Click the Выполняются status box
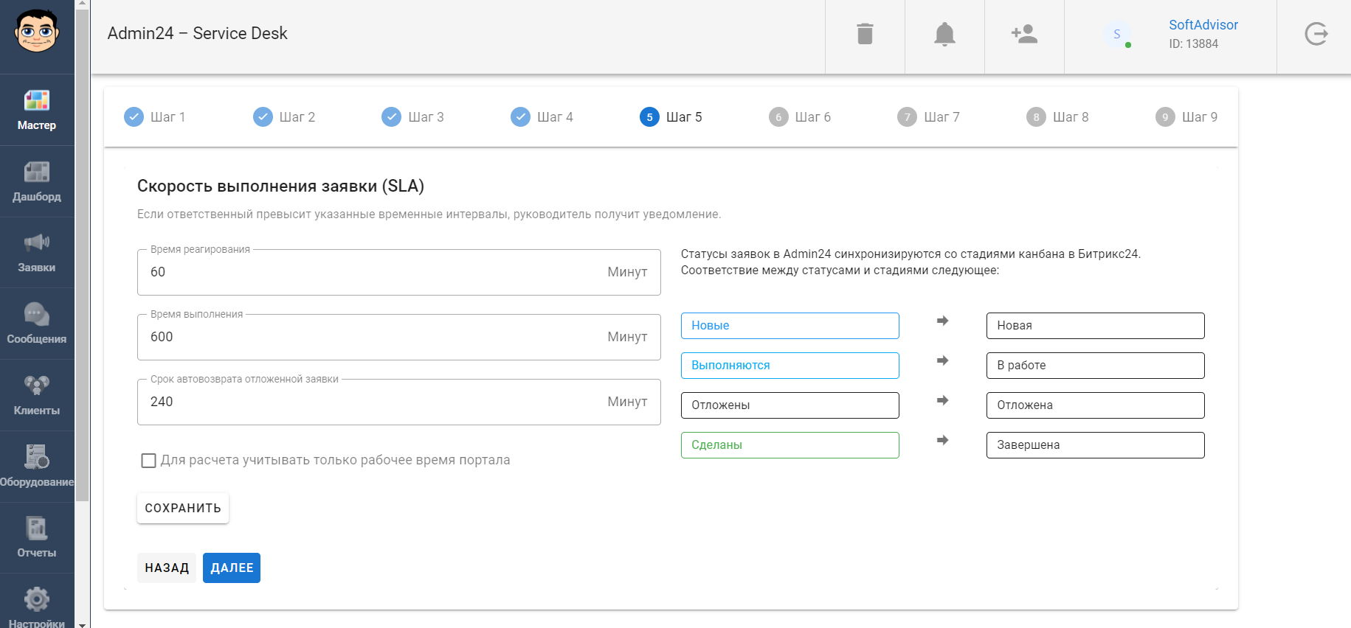1351x628 pixels. [x=790, y=366]
